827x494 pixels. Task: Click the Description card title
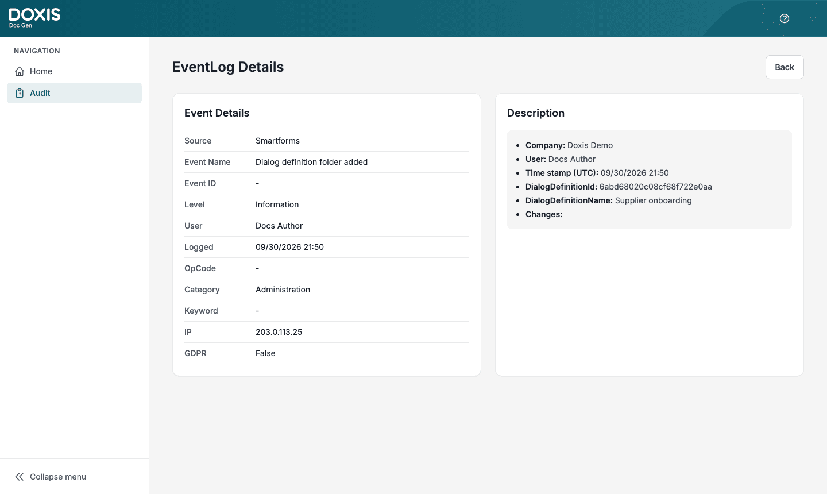tap(536, 113)
